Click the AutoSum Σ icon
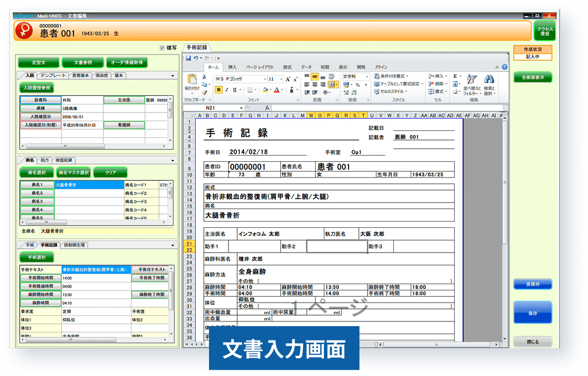This screenshot has height=376, width=588. tap(454, 76)
